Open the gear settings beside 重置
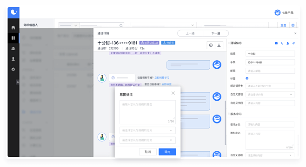306x167 pixels. [293, 26]
